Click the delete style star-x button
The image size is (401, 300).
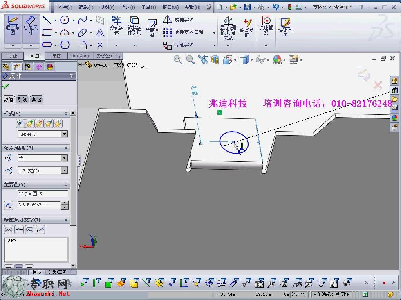pyautogui.click(x=39, y=124)
